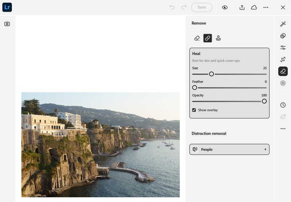
Task: Open the Crop and rotate tool
Action: pos(283,59)
